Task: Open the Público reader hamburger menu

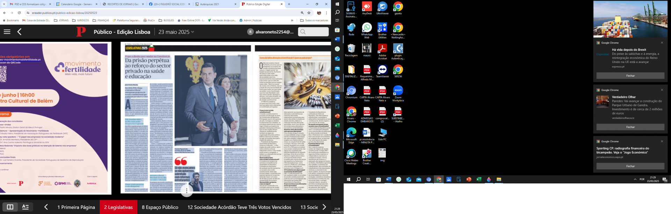Action: coord(7,32)
